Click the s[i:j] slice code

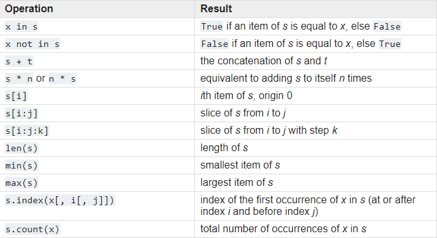pos(21,113)
